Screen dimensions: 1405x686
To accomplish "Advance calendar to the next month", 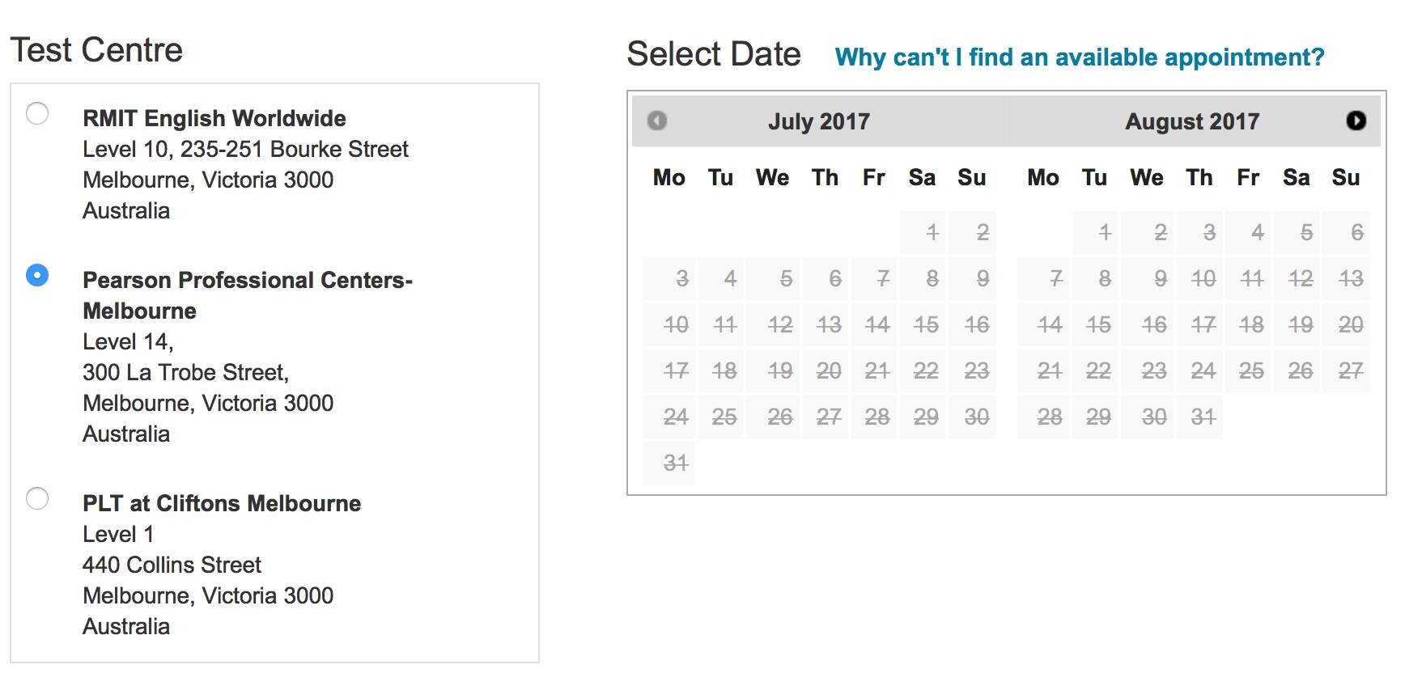I will pos(1356,121).
